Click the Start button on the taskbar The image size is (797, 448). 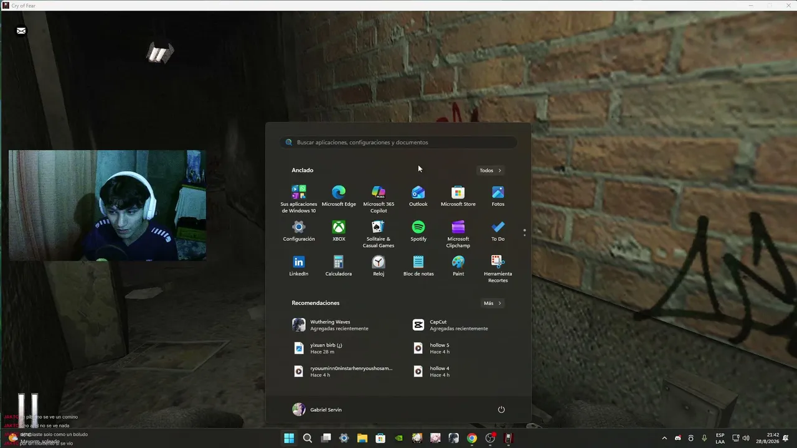pyautogui.click(x=289, y=438)
